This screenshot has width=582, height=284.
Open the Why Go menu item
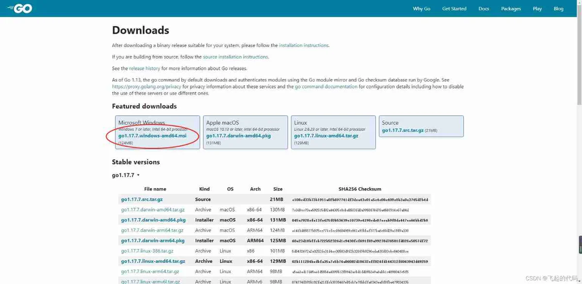[x=421, y=9]
